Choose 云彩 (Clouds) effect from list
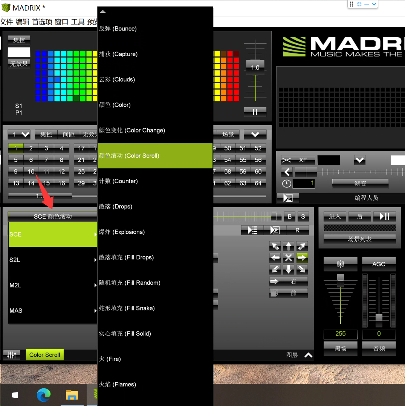405x406 pixels. [155, 79]
